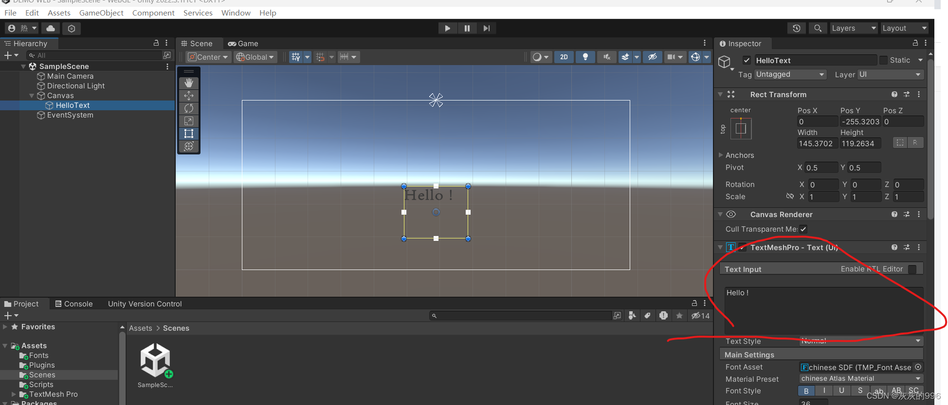The height and width of the screenshot is (405, 948).
Task: Open Rect Transform help icon
Action: (894, 94)
